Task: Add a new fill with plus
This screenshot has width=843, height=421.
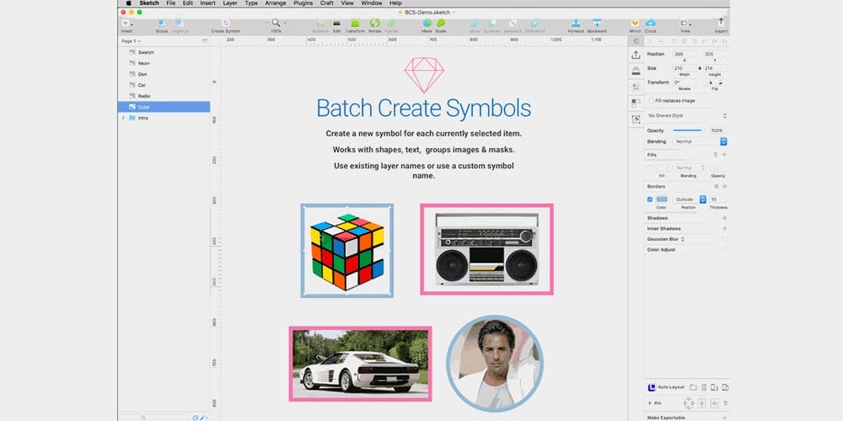Action: coord(724,155)
